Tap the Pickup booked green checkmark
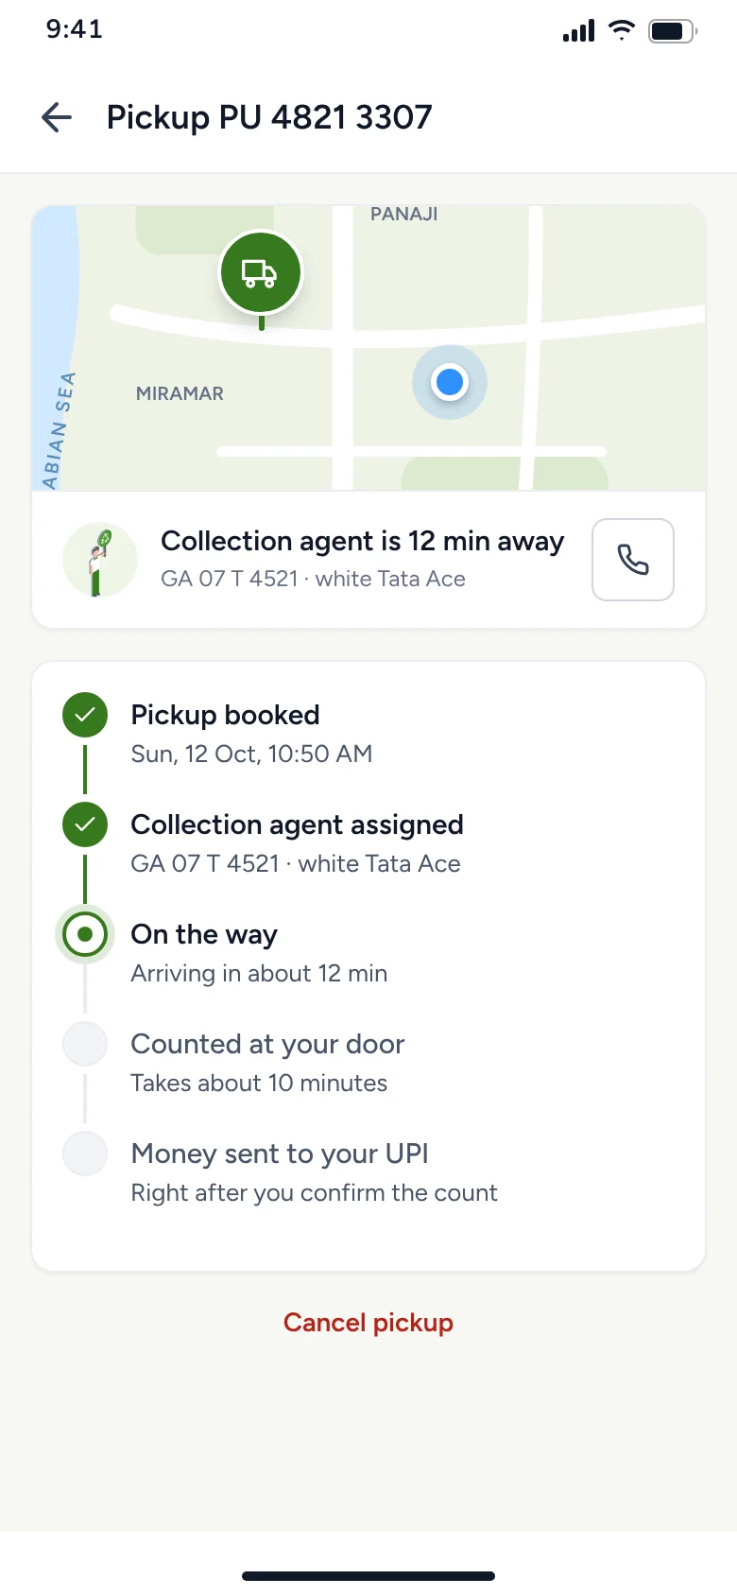The image size is (737, 1596). (x=85, y=715)
